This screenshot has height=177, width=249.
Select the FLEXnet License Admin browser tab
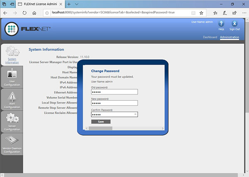pos(40,4)
